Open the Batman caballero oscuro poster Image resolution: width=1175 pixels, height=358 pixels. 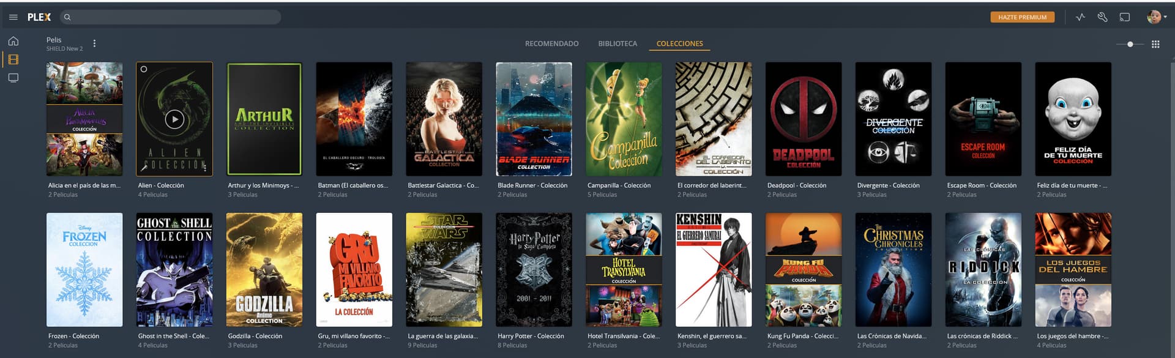pyautogui.click(x=354, y=119)
